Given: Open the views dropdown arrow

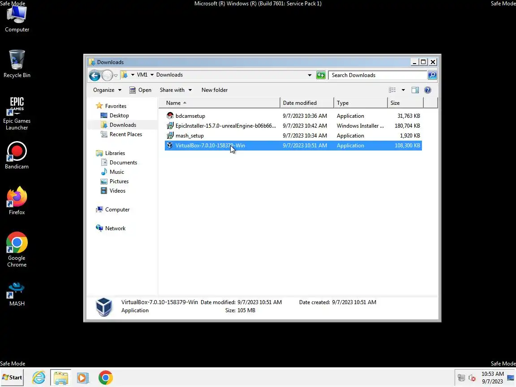Looking at the screenshot, I should tap(403, 90).
